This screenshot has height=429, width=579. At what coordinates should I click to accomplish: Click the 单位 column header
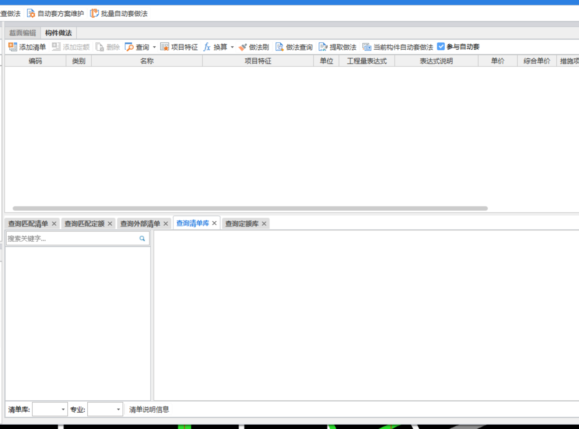[x=326, y=61]
